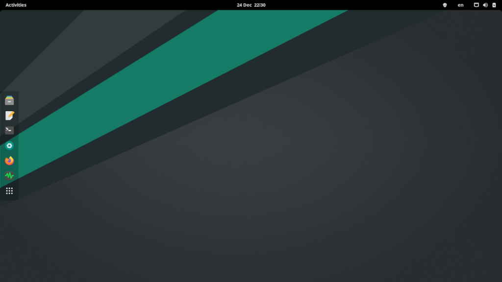Screen dimensions: 502x282
Task: Click the shield security icon in the top bar
Action: [x=446, y=5]
